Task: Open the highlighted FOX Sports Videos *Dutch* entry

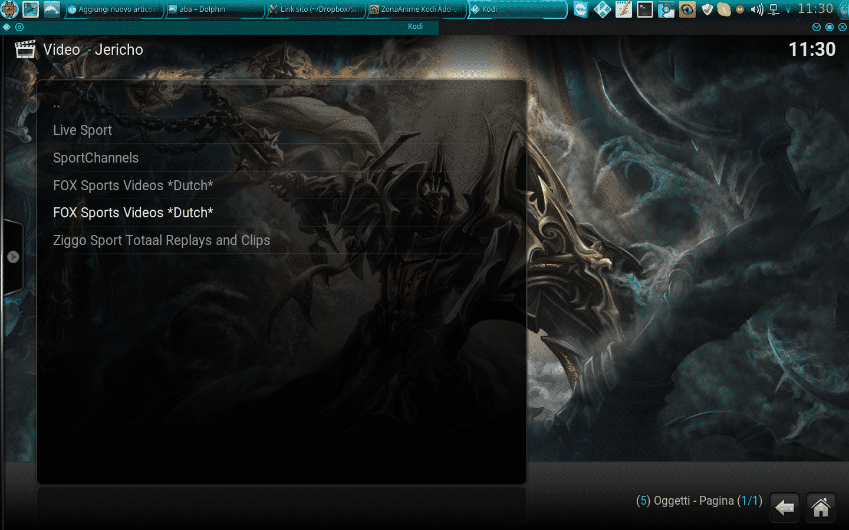Action: [x=281, y=213]
